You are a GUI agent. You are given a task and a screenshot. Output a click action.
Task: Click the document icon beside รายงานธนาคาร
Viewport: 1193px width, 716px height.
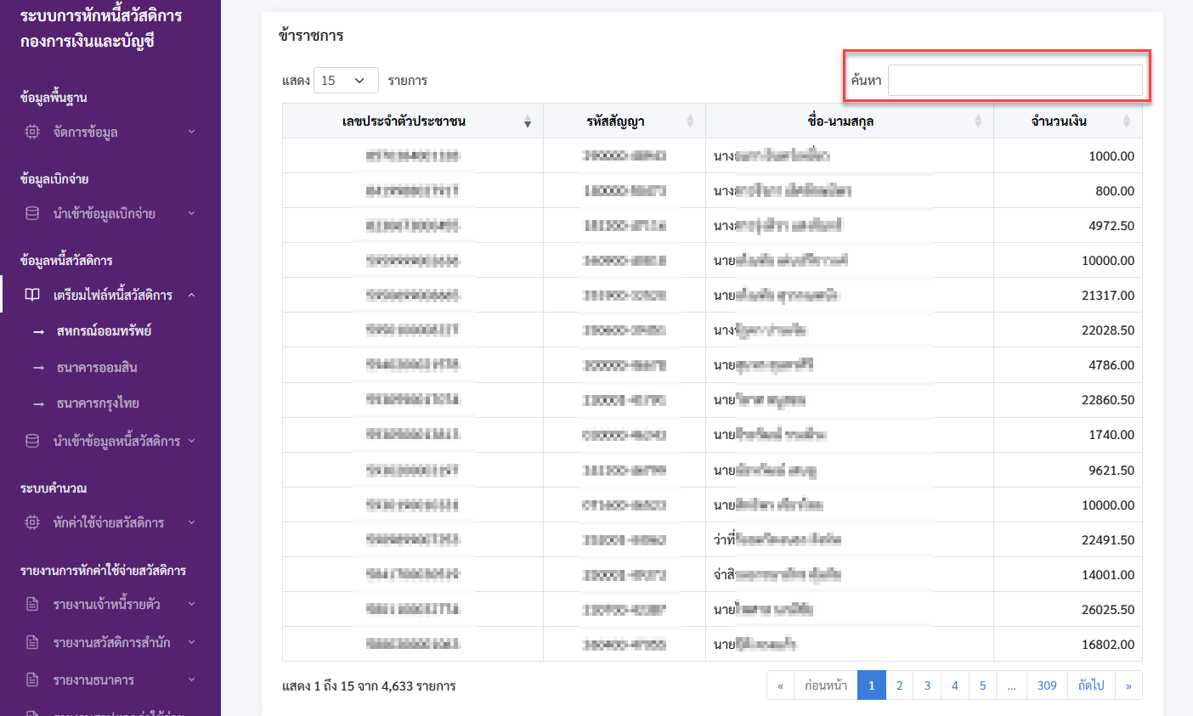tap(32, 679)
